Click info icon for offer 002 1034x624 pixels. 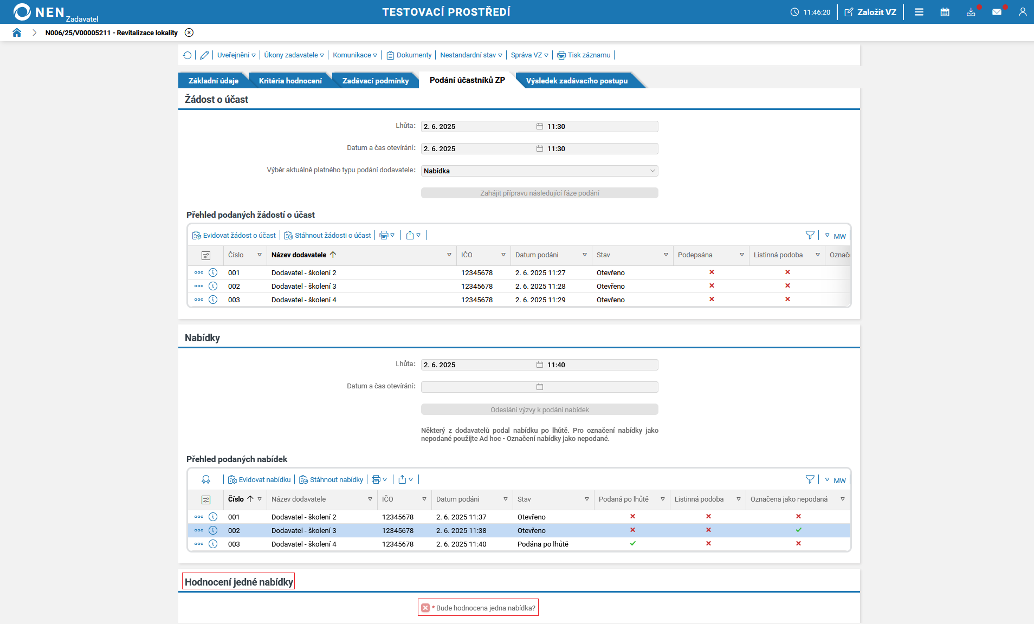click(213, 530)
